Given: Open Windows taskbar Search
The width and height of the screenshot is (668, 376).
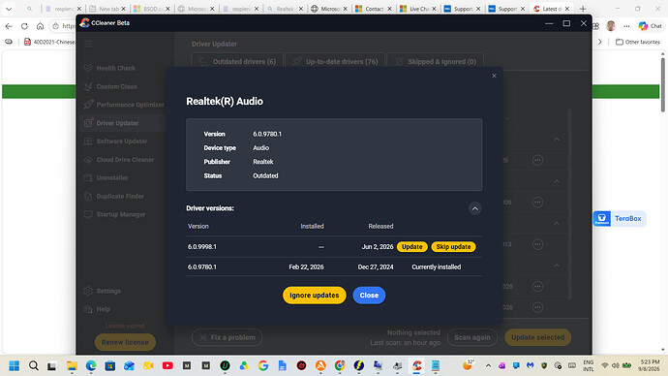Looking at the screenshot, I should coord(34,365).
